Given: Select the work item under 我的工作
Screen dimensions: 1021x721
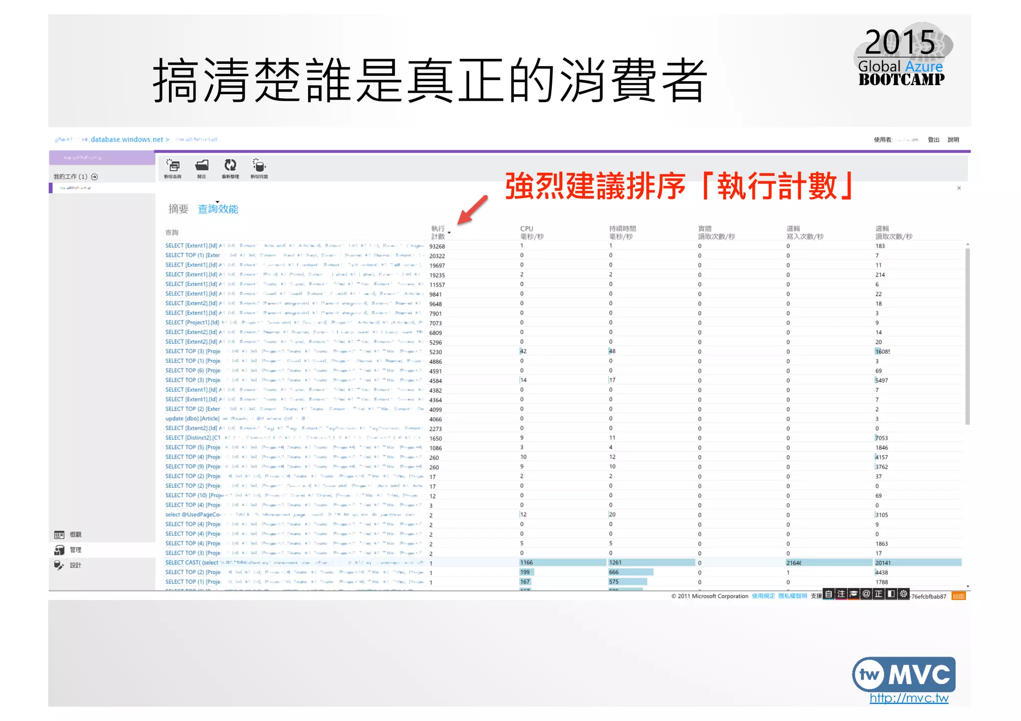Looking at the screenshot, I should (x=102, y=188).
